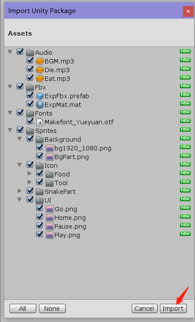Screen dimensions: 195x322
Task: Uncheck the BGM.mp3 checkbox
Action: point(30,60)
